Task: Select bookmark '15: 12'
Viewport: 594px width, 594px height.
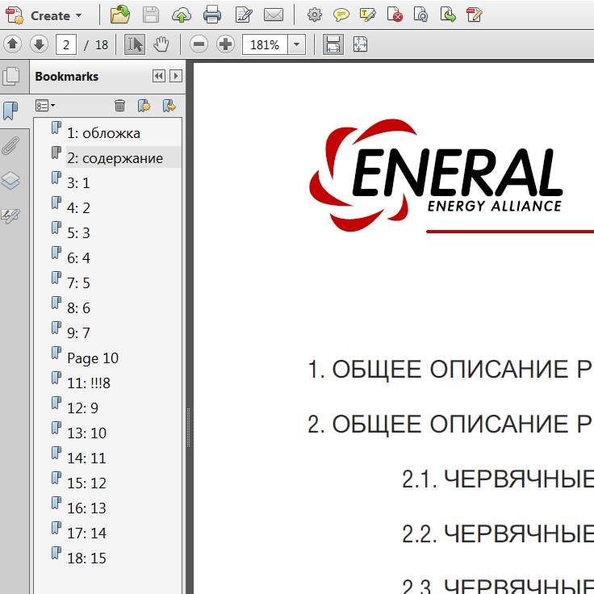Action: coord(86,483)
